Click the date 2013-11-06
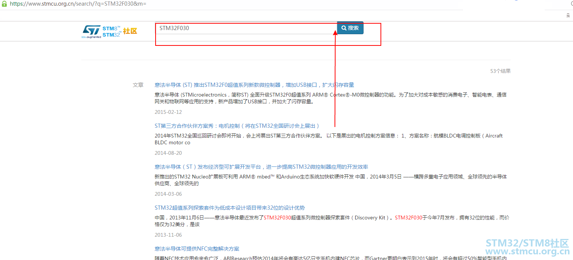 168,235
